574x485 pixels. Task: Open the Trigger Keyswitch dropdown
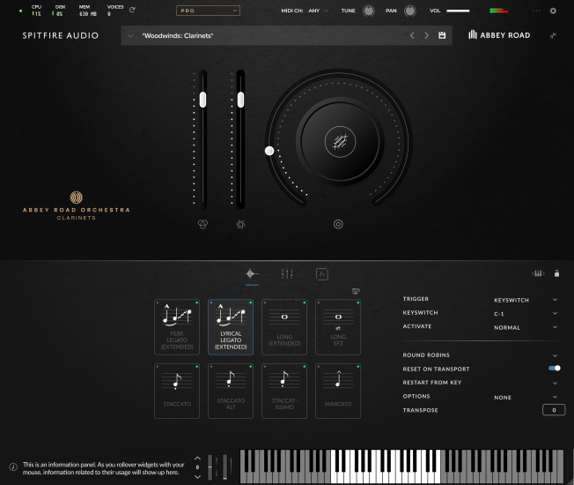[x=526, y=300]
